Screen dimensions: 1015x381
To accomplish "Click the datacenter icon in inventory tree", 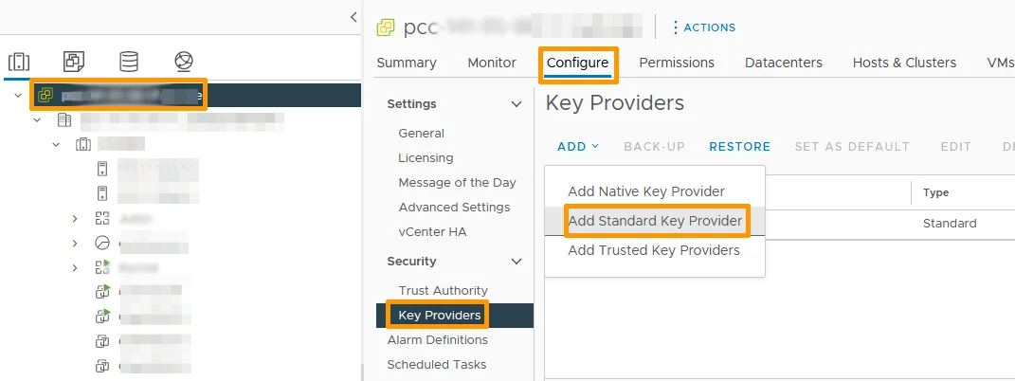I will [64, 120].
